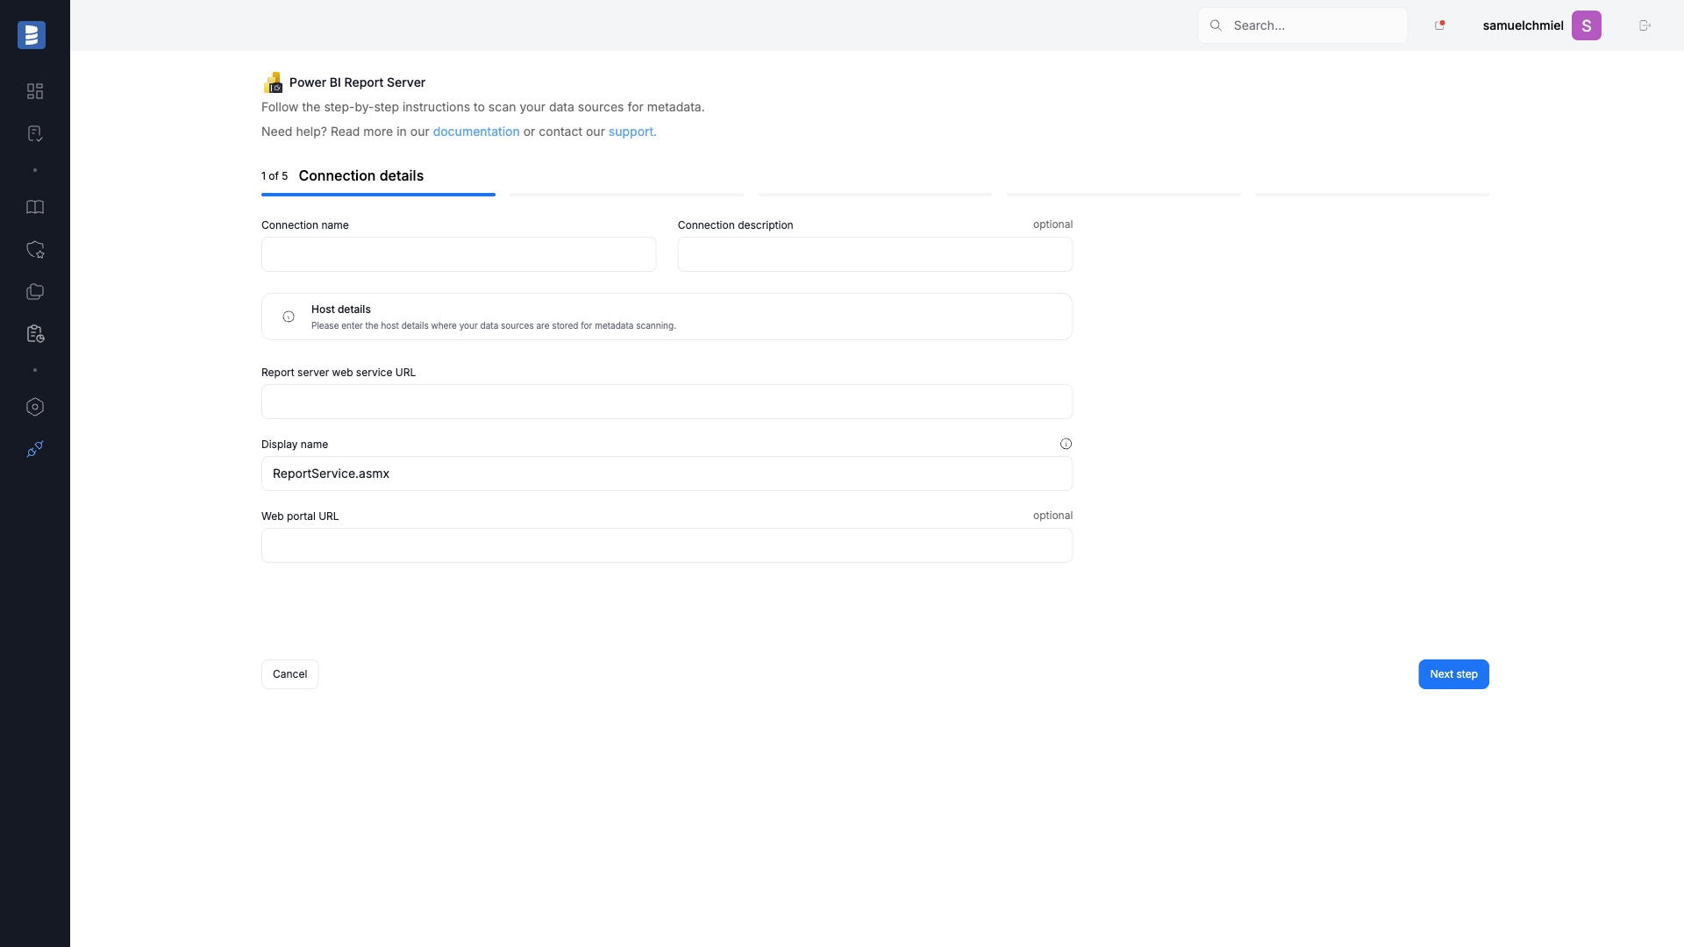This screenshot has height=947, width=1684.
Task: Open the clipboard-clock icon in sidebar
Action: pyautogui.click(x=35, y=334)
